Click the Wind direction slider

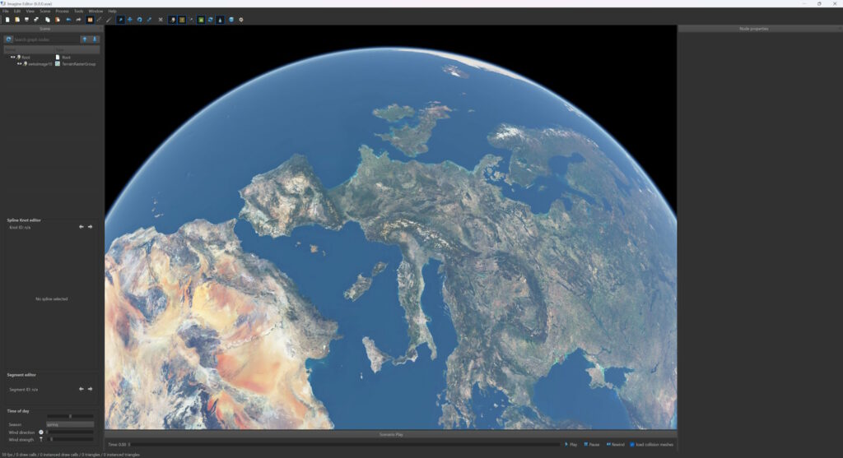tap(70, 433)
